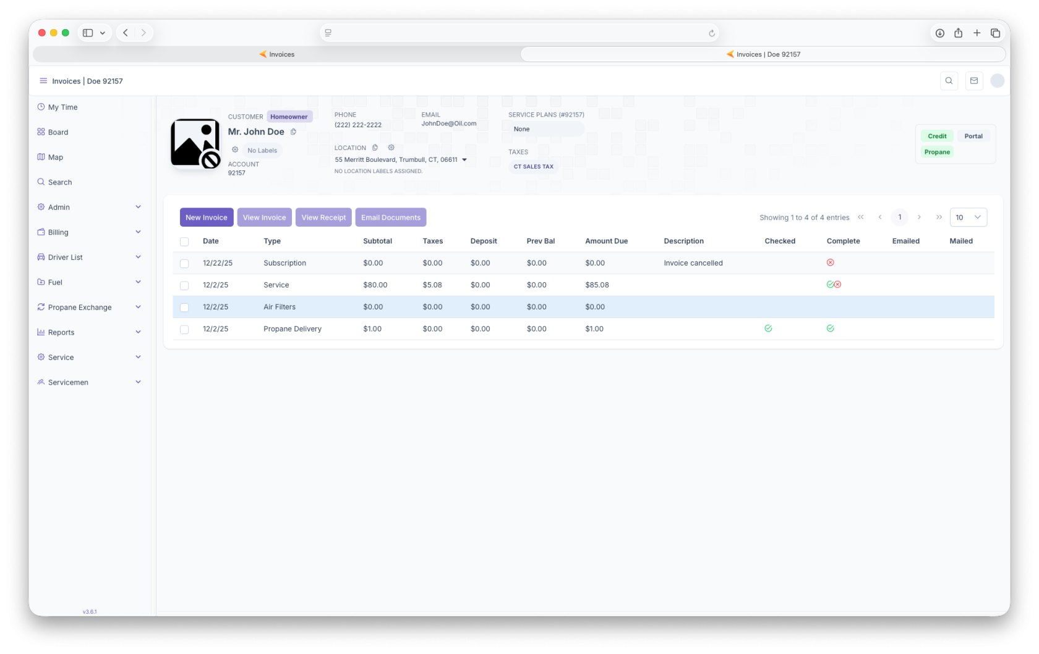Click the copy icon beside Mr. John Doe
This screenshot has width=1039, height=654.
click(293, 132)
